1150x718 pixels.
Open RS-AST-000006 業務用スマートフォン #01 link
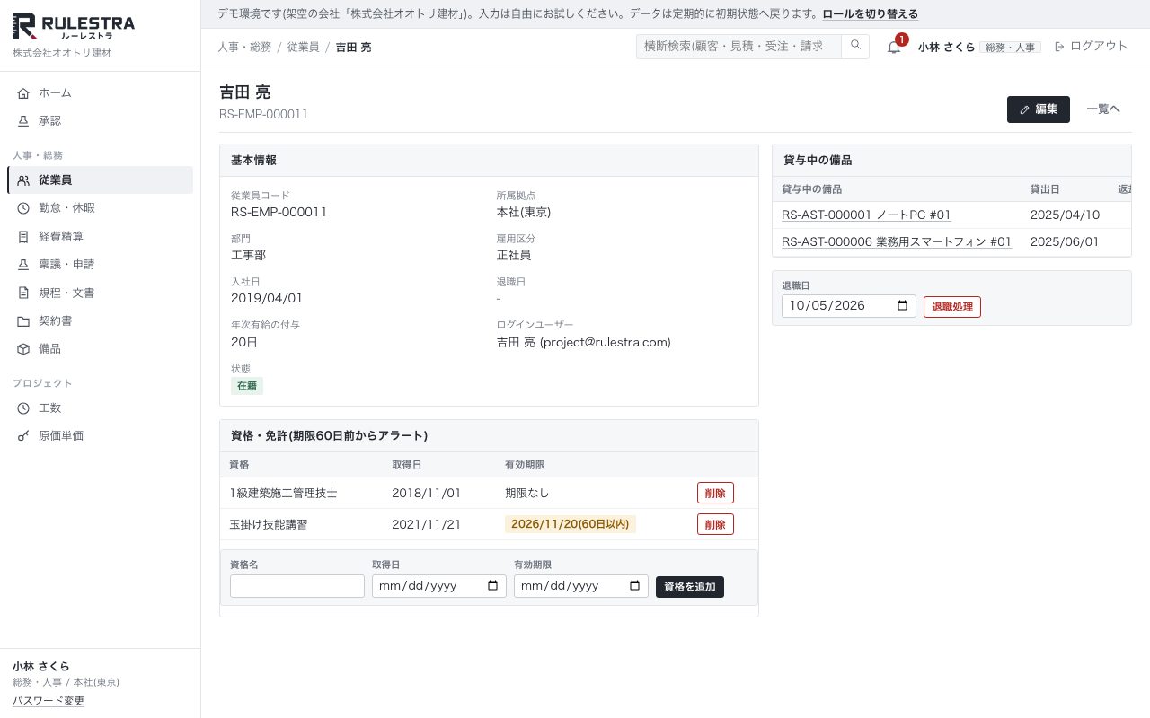click(897, 241)
